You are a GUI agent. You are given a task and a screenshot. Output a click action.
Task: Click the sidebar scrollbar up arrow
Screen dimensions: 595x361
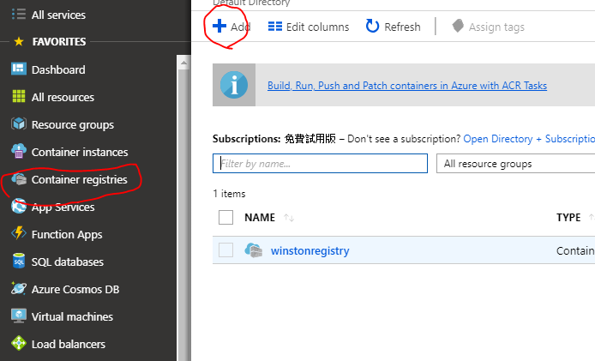(183, 63)
